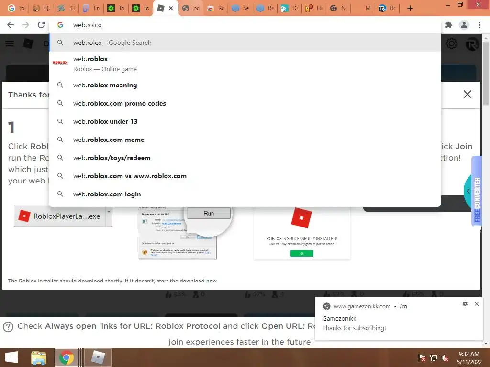Open Gamezonikk notification settings gear
490x367 pixels.
click(465, 304)
